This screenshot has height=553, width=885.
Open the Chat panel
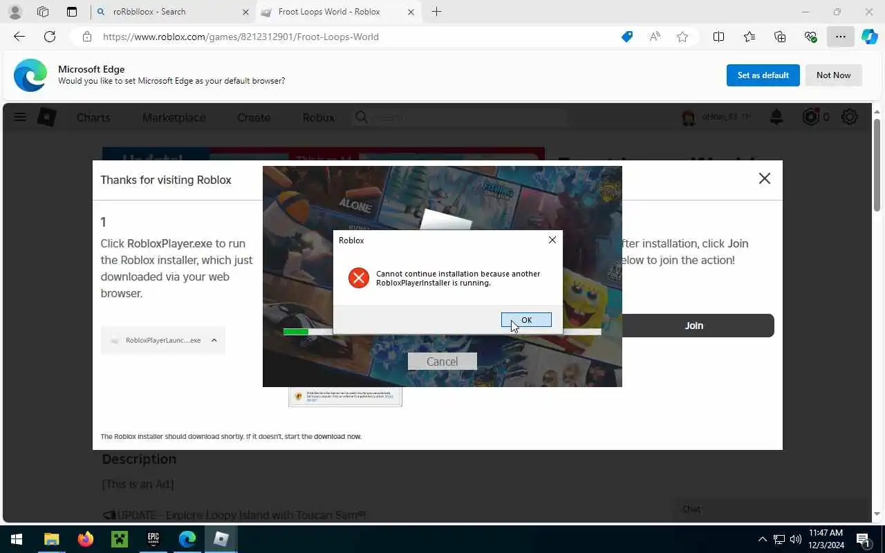(x=772, y=509)
